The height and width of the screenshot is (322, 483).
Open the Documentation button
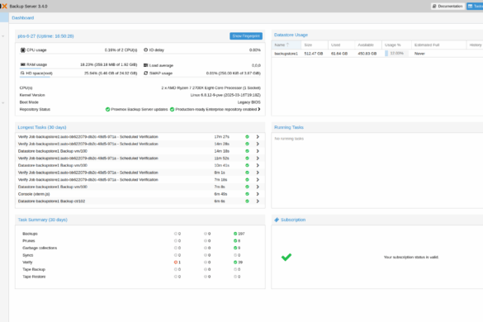click(x=447, y=6)
